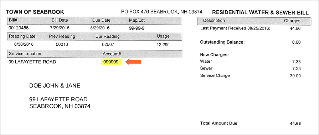This screenshot has height=135, width=319.
Task: Click the Account# column header
Action: pos(112,54)
